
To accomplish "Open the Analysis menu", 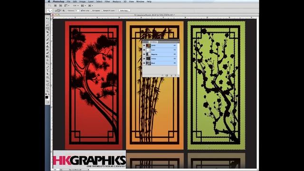I will pos(117,1).
